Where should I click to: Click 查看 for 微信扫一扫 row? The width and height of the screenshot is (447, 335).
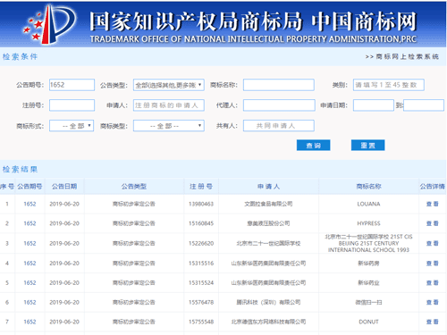[x=432, y=302]
